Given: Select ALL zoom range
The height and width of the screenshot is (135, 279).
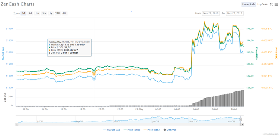Looking at the screenshot, I should (64, 13).
